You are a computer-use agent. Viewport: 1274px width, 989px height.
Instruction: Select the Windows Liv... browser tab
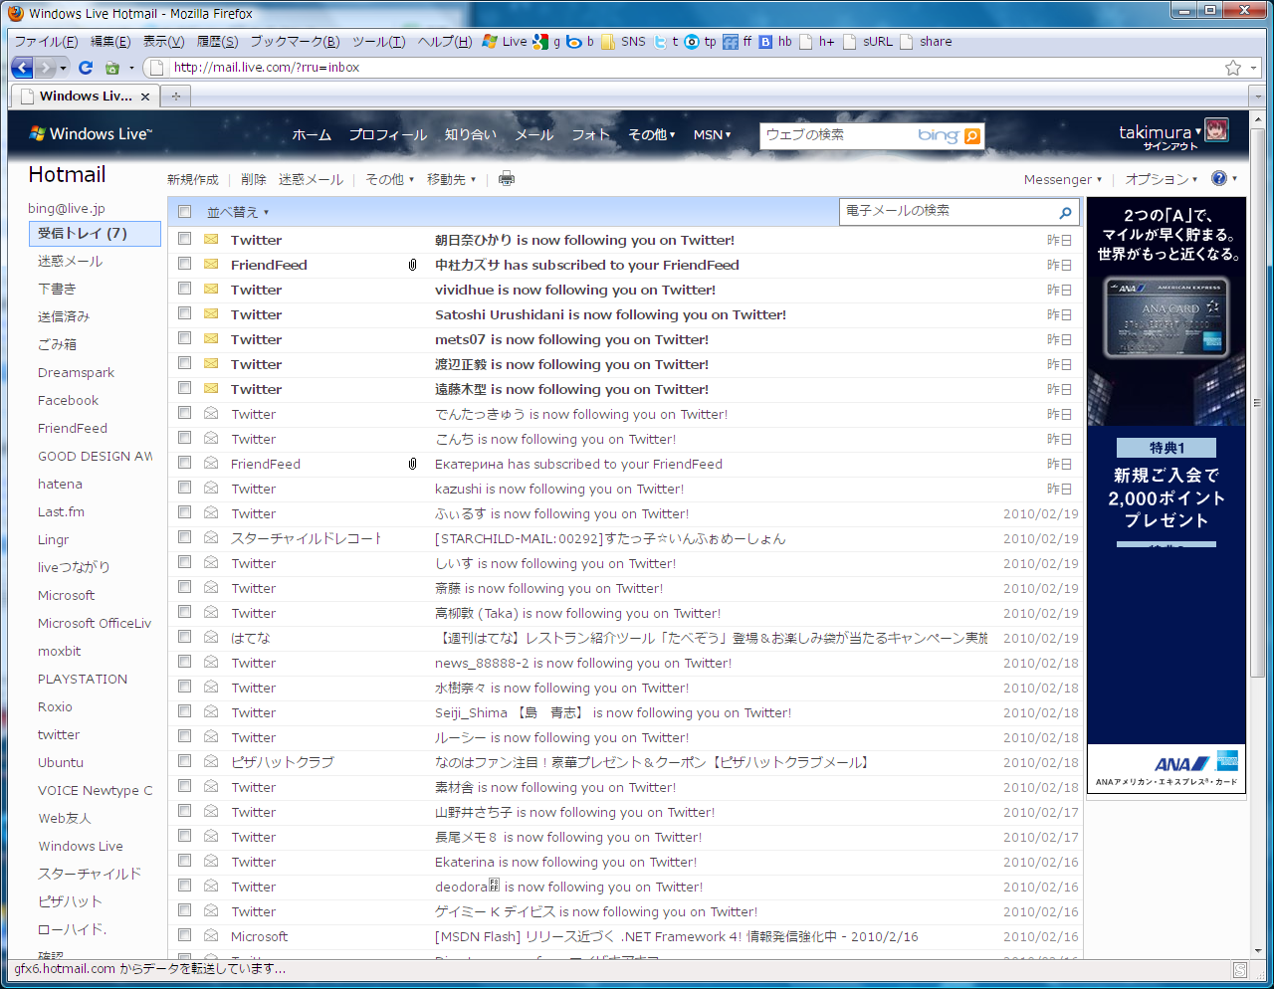pyautogui.click(x=85, y=97)
